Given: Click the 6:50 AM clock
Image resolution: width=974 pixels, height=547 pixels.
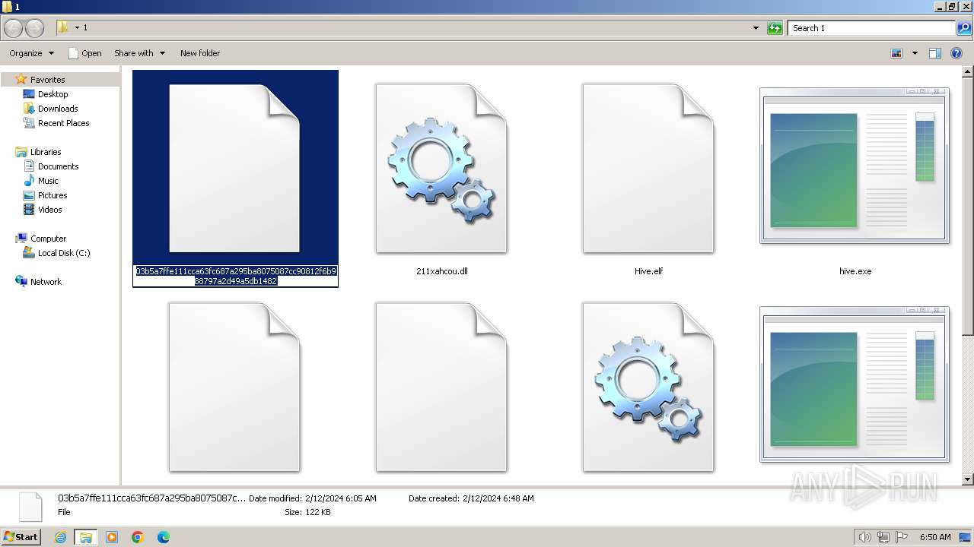Looking at the screenshot, I should pyautogui.click(x=935, y=537).
